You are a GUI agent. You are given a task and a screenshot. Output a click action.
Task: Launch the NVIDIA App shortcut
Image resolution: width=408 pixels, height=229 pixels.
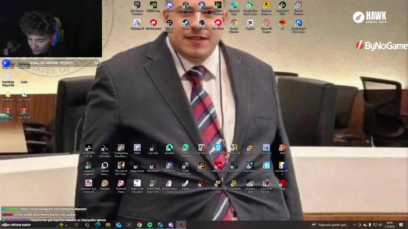pyautogui.click(x=153, y=7)
